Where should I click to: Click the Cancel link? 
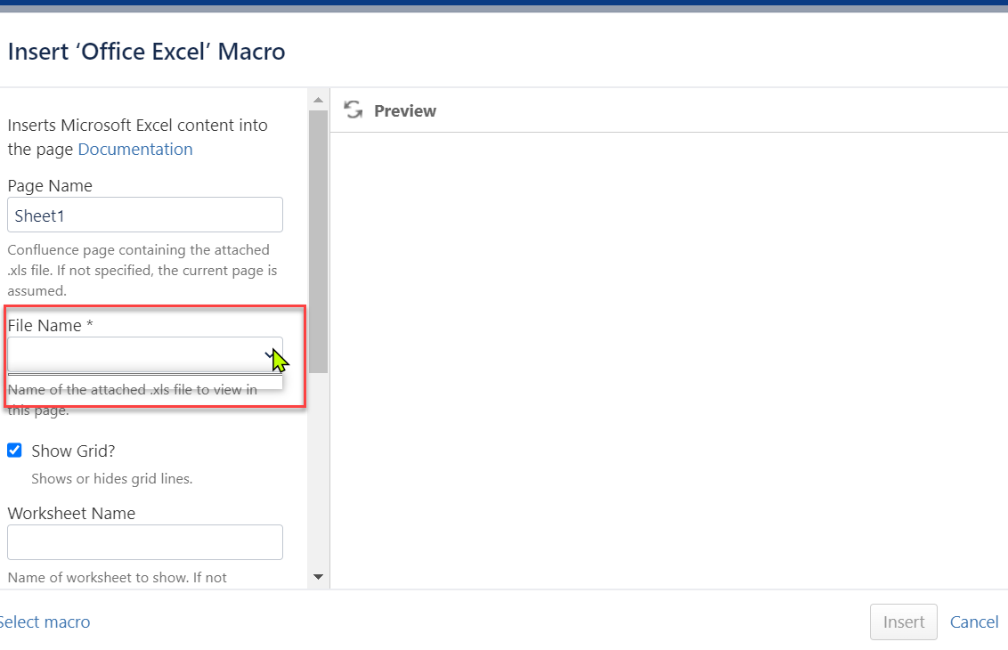coord(974,622)
